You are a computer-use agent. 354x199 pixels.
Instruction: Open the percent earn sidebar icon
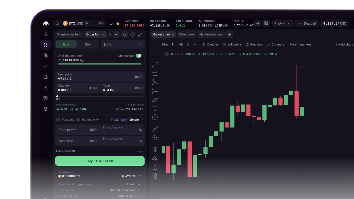(x=45, y=87)
